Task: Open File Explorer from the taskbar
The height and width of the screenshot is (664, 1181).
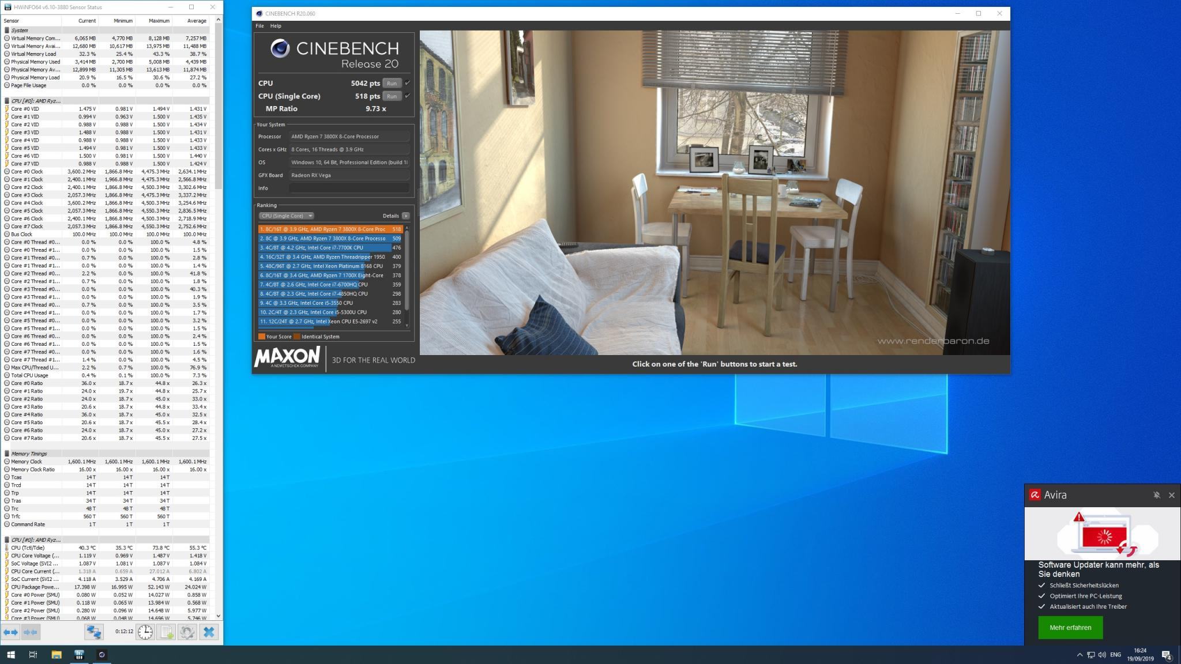Action: (x=56, y=655)
